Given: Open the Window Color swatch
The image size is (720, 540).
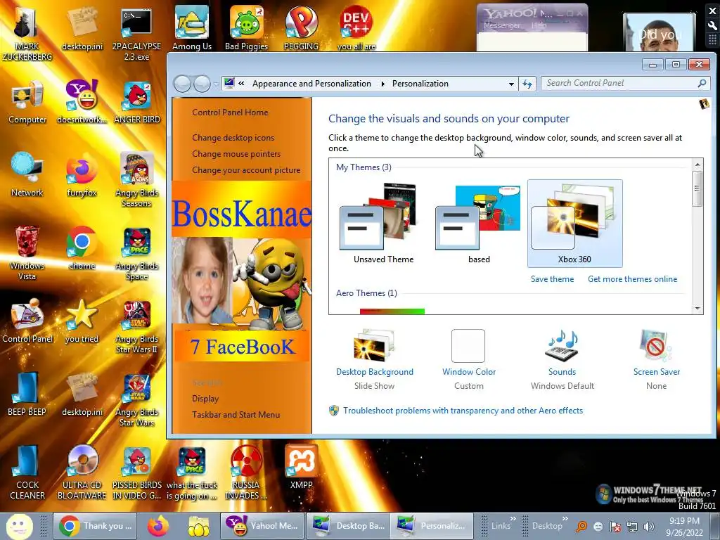Looking at the screenshot, I should tap(468, 346).
